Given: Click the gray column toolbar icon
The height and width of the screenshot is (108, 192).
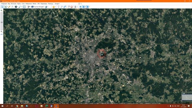Looking at the screenshot, I should tap(75, 7).
